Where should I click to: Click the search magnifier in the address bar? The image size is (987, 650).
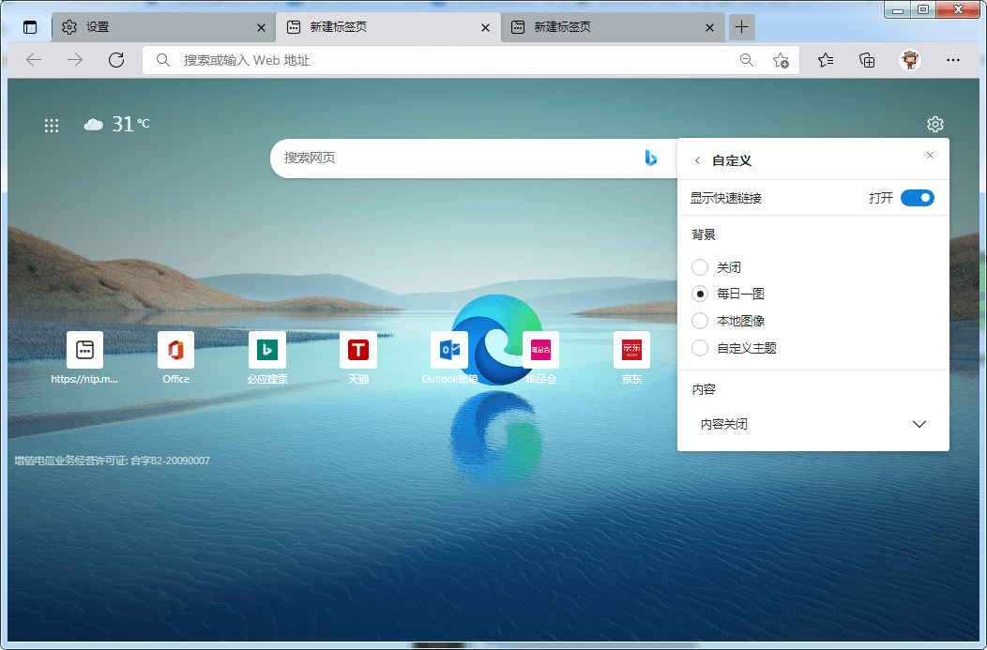163,60
